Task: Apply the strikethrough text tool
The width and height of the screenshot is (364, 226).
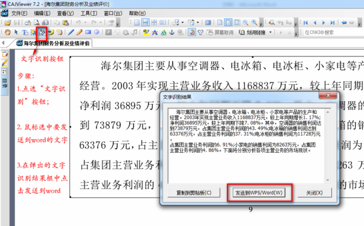Action: [155, 32]
